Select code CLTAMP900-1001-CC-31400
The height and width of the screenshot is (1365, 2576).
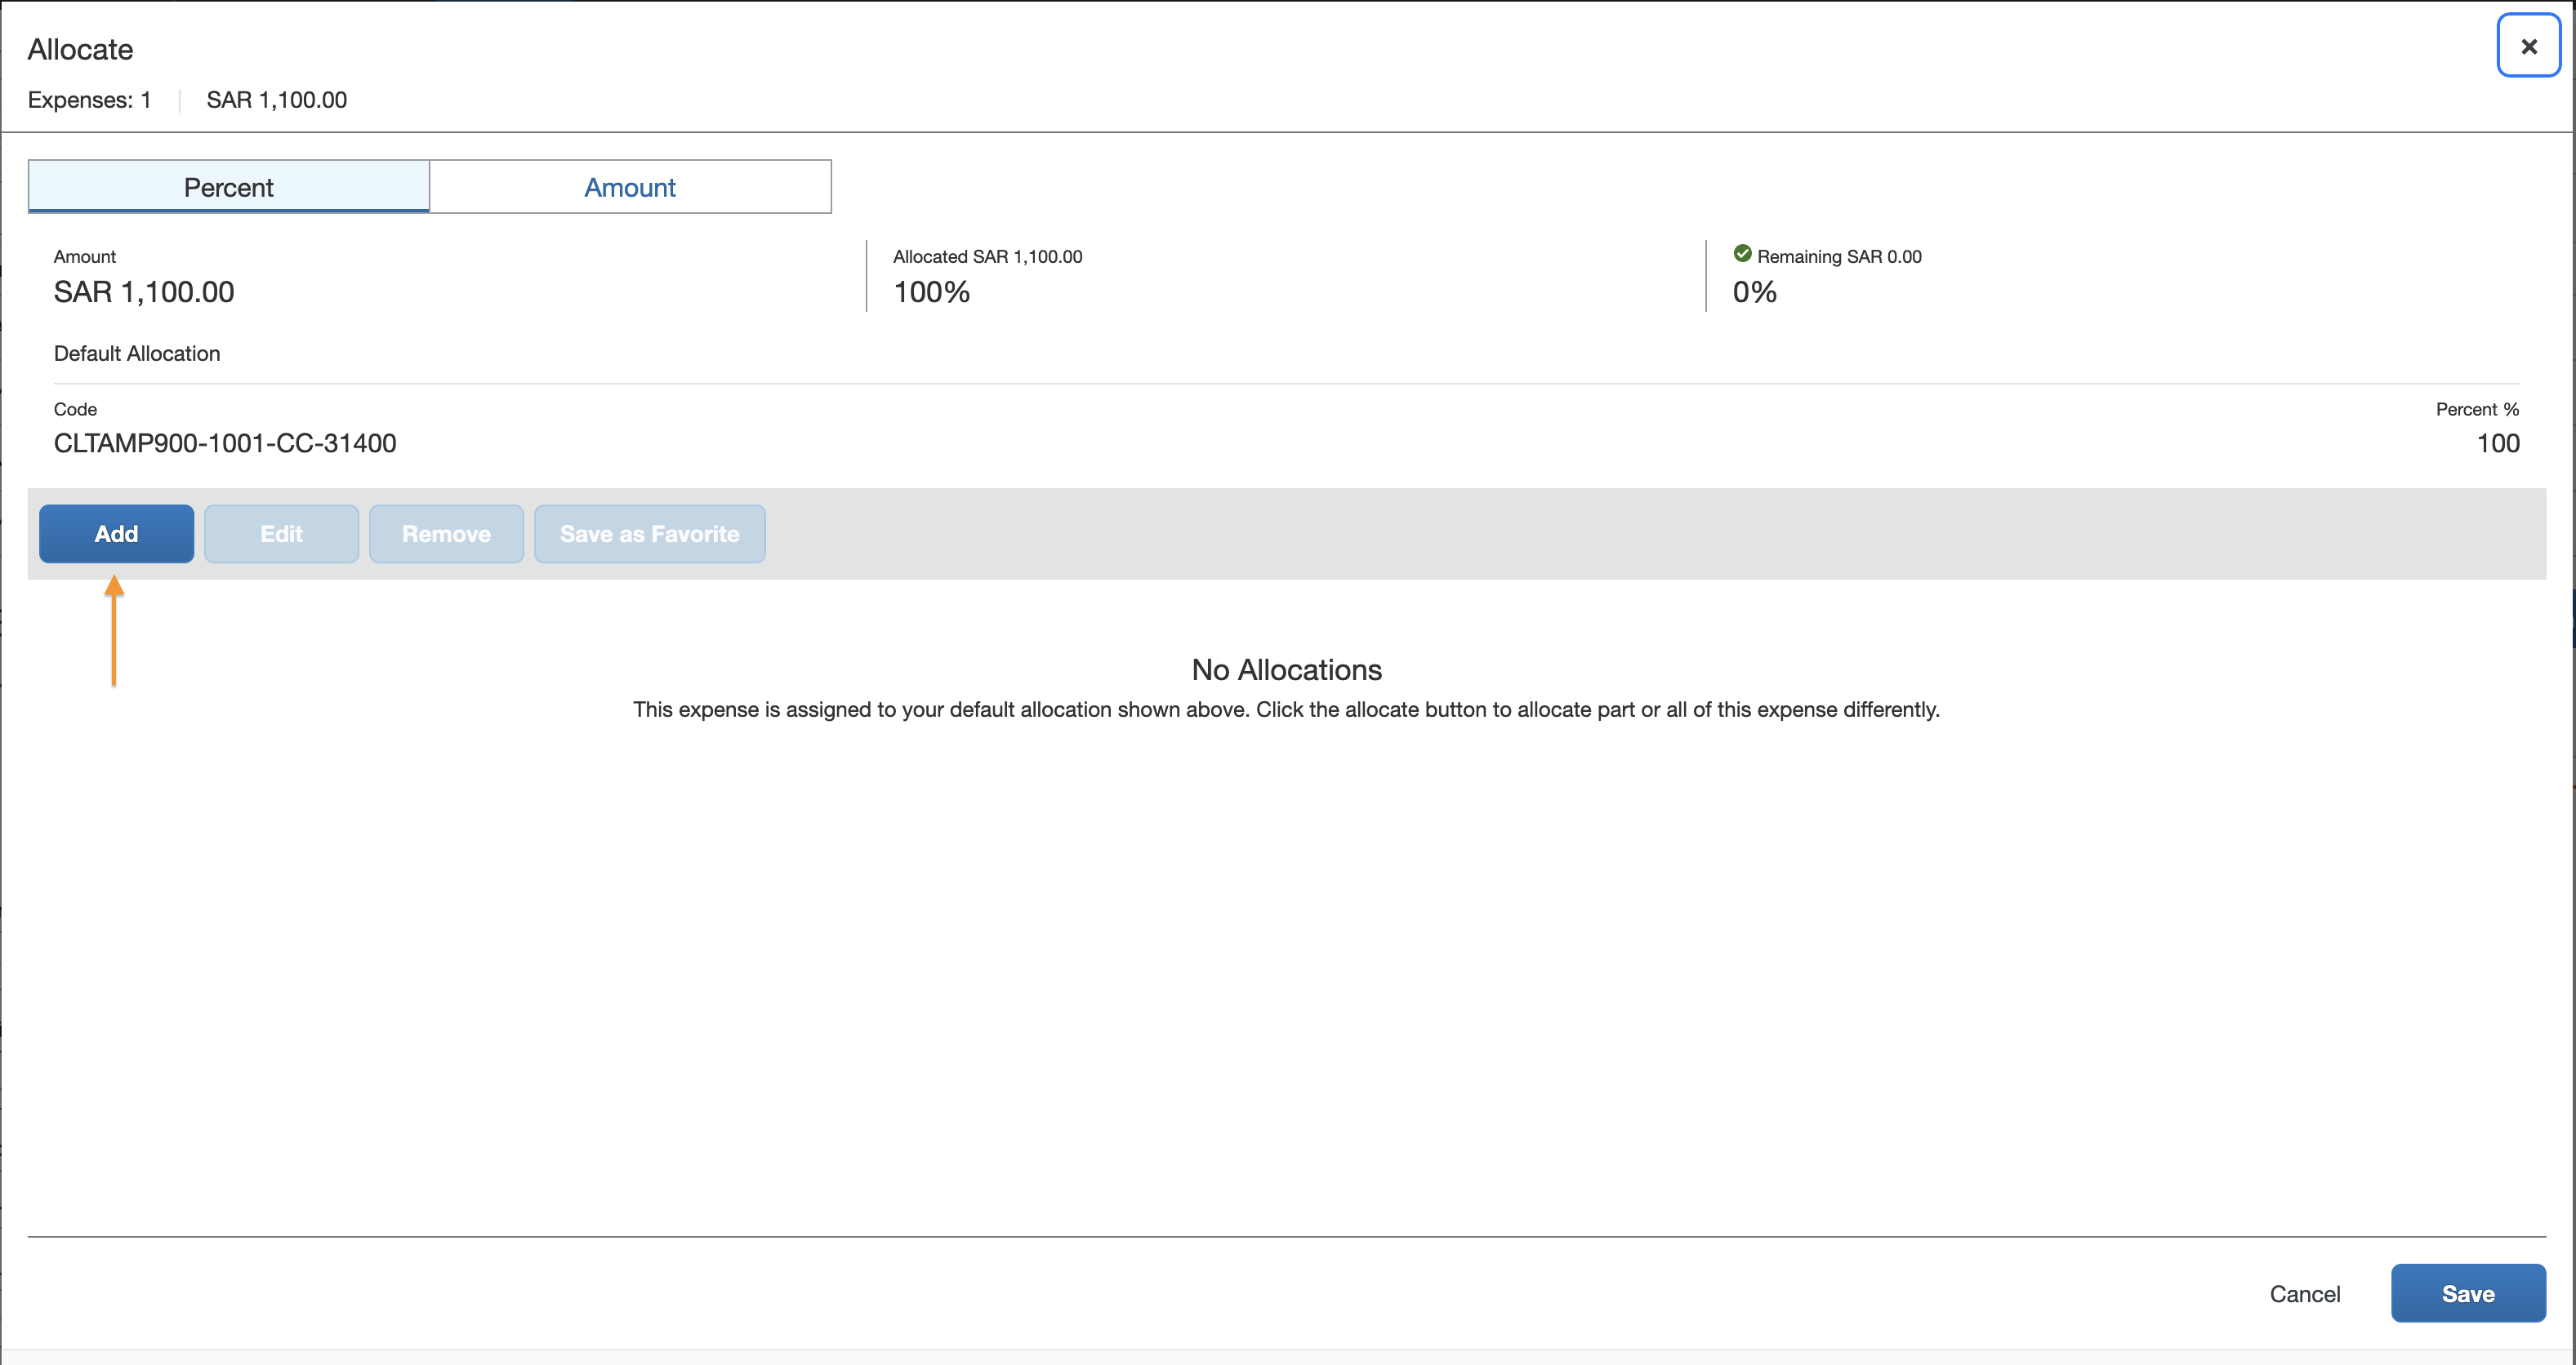(225, 443)
